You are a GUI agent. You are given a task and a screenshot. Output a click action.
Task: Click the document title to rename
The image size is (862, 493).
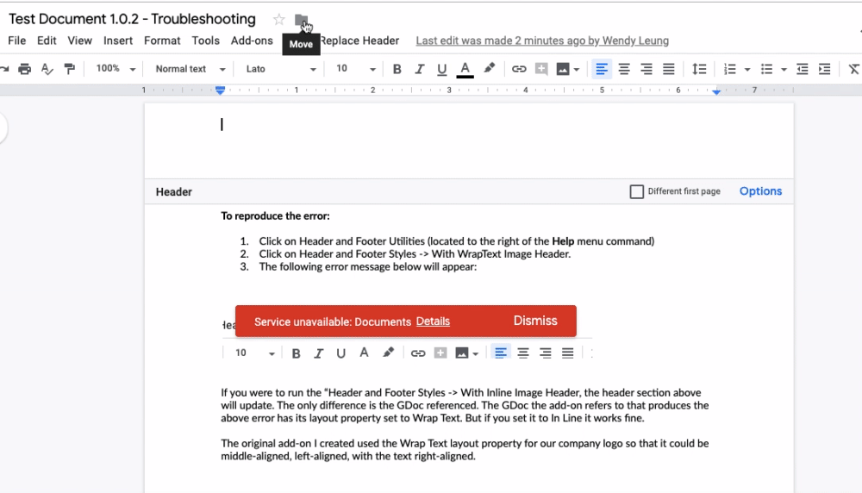[132, 19]
